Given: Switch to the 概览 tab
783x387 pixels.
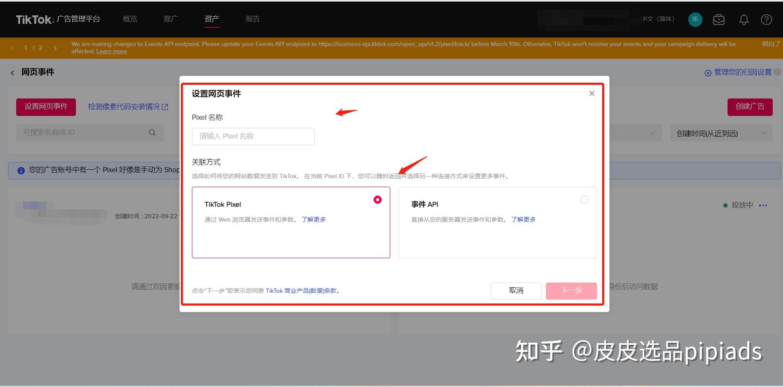Looking at the screenshot, I should coord(130,19).
